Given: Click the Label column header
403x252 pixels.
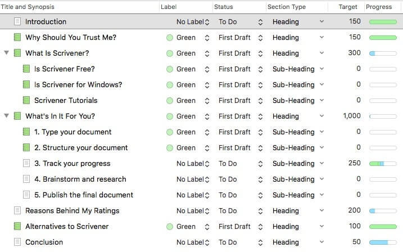Looking at the screenshot, I should [x=169, y=7].
